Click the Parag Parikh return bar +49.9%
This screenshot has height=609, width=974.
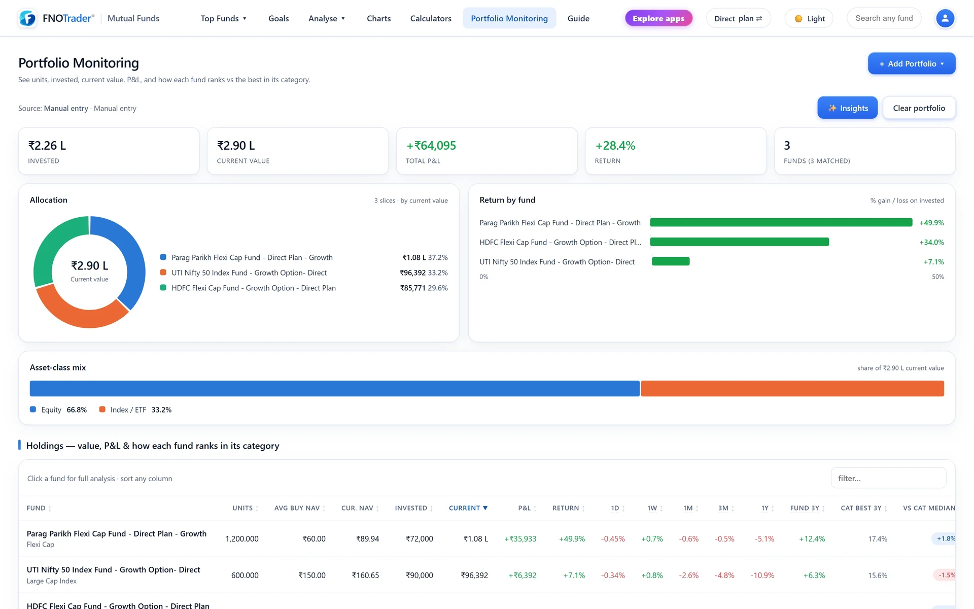pos(781,222)
